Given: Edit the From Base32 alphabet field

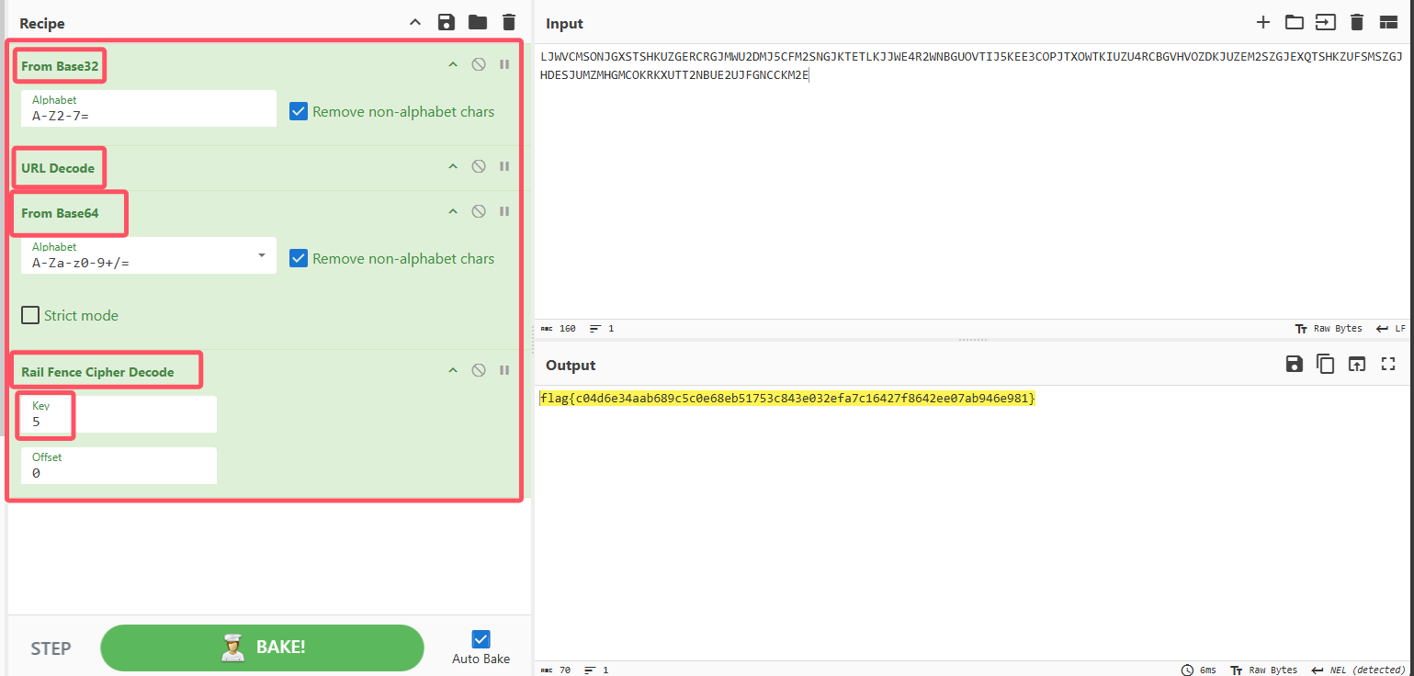Looking at the screenshot, I should (149, 108).
